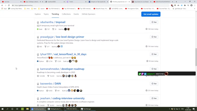This screenshot has width=197, height=111.
Task: Click the 905 stargazers count of low-level-design-primer
Action: 40,47
